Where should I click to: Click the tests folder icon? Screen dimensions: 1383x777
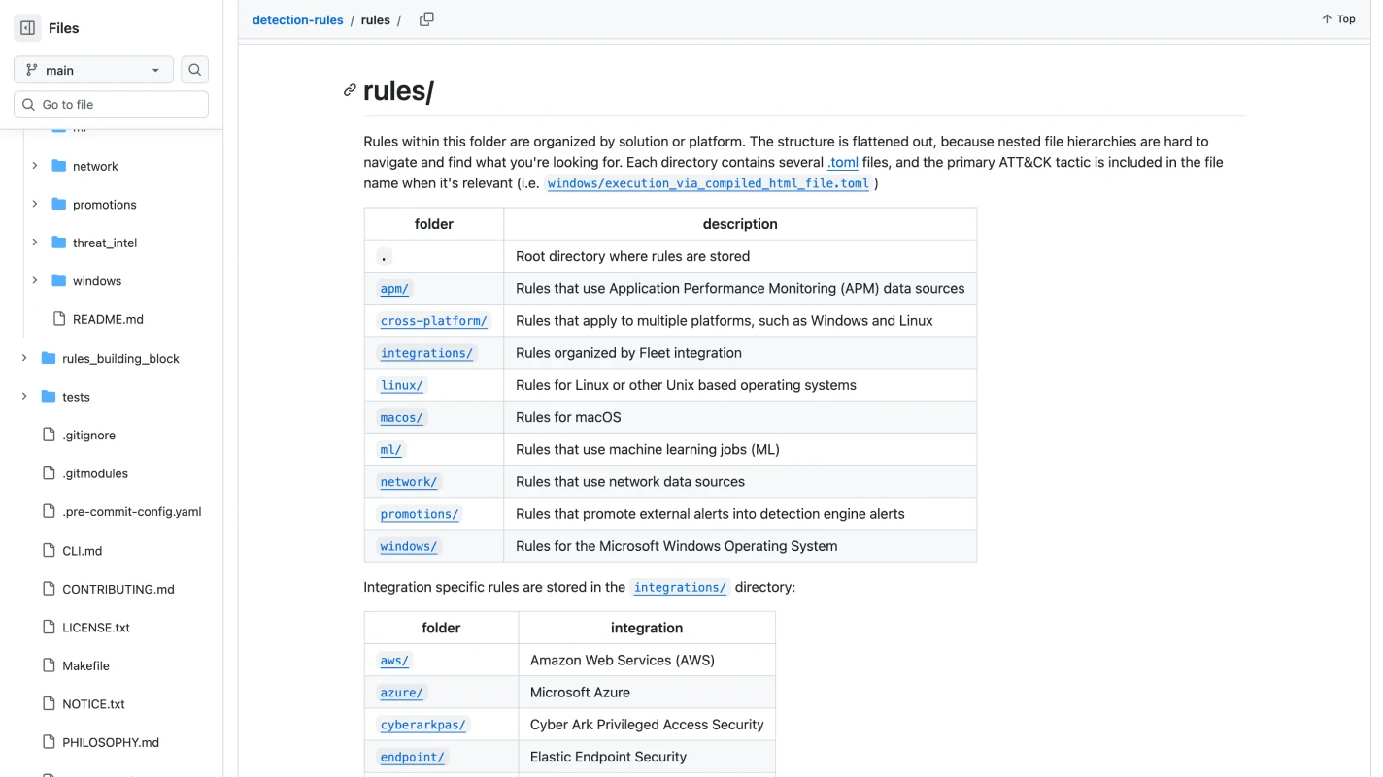(49, 397)
